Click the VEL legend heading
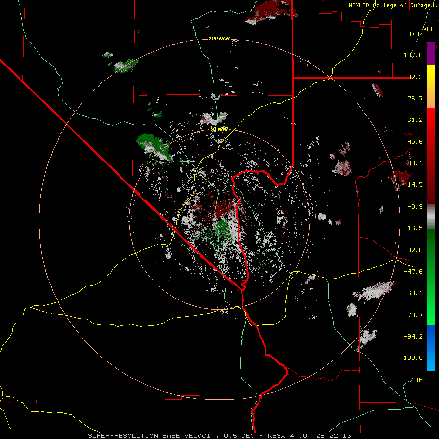This screenshot has height=439, width=439. [429, 29]
